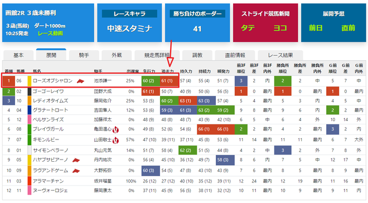
Task: Sort by the G前順位 column header
Action: pos(332,68)
